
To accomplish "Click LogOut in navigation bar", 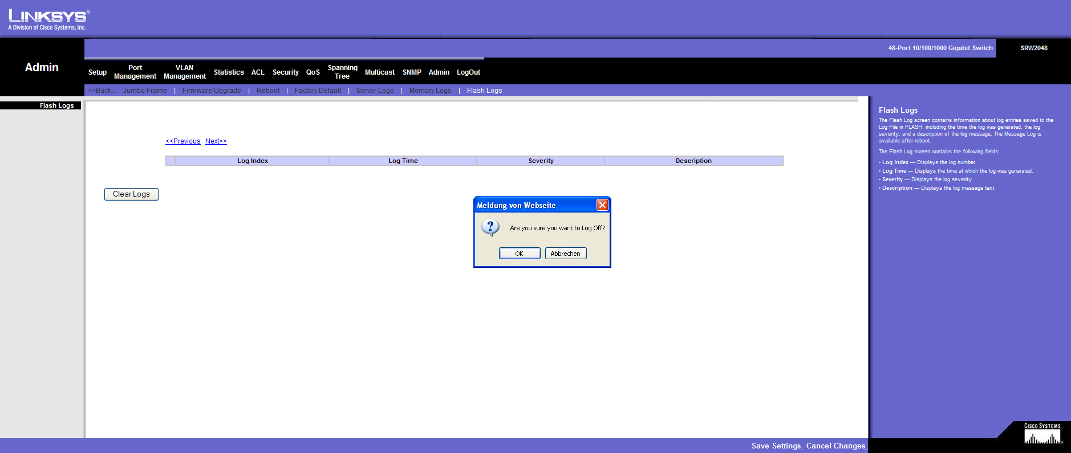I will (468, 72).
